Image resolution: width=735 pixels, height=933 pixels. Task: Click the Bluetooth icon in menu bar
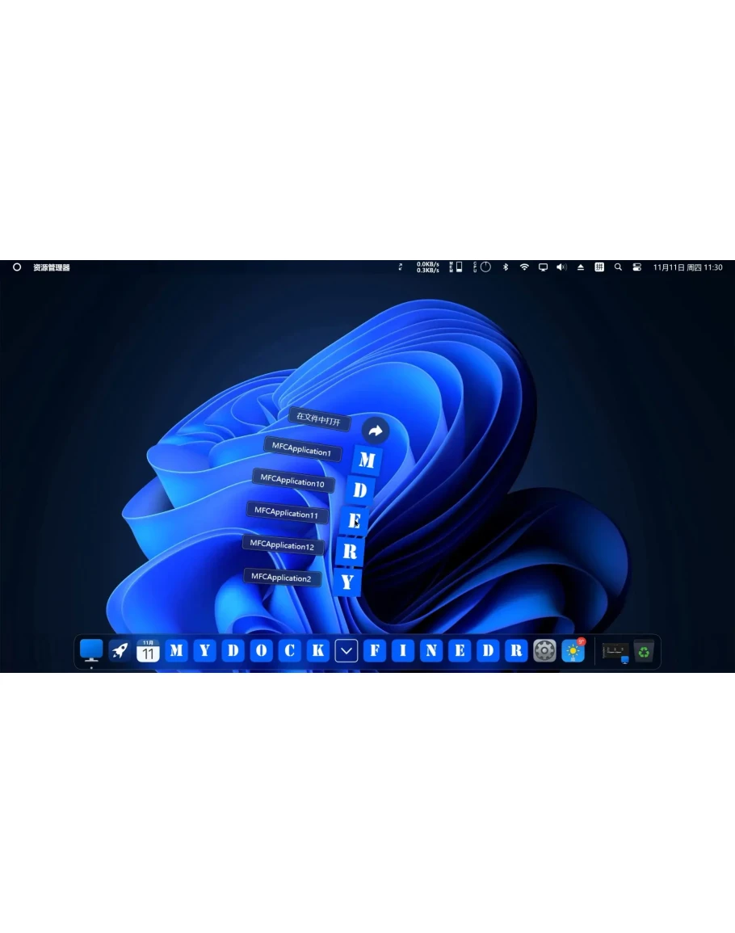pos(506,267)
